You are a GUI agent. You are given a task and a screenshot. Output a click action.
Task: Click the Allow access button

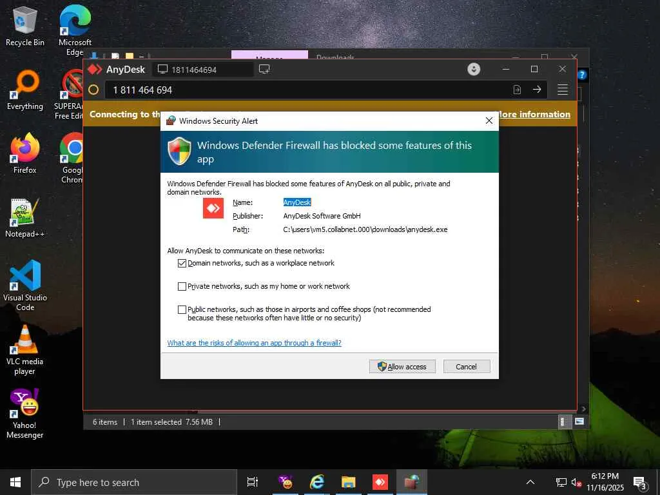(x=402, y=367)
